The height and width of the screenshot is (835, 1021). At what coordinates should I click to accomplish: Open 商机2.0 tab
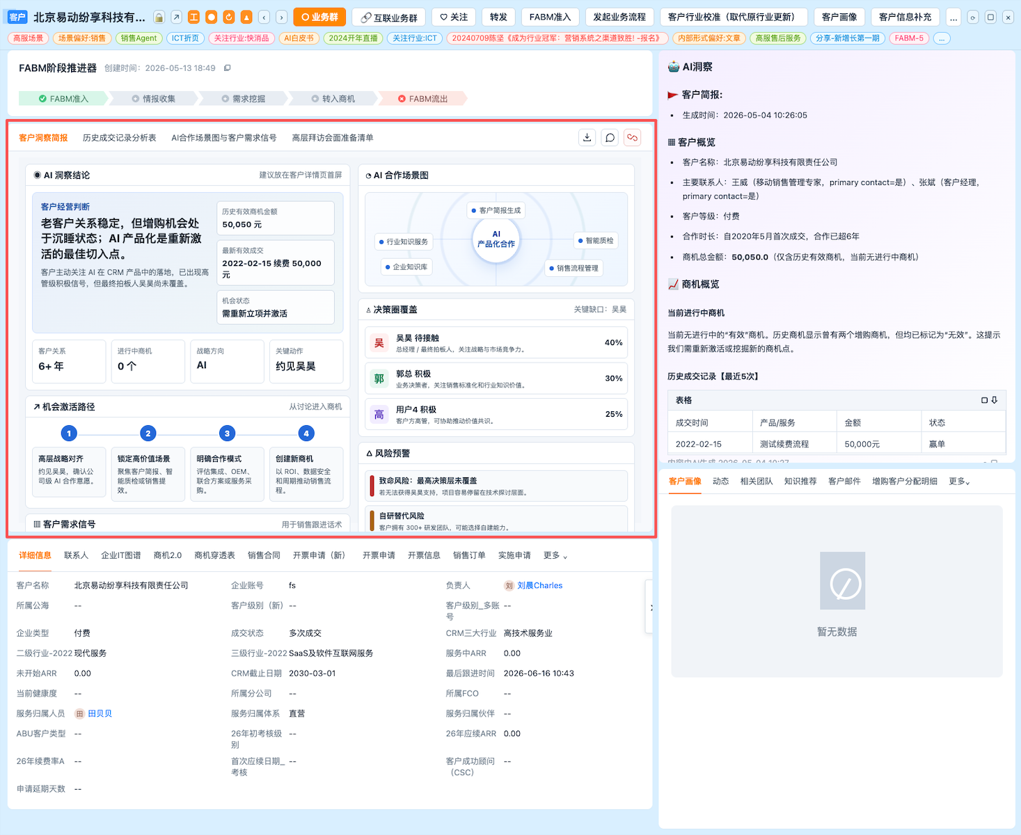(168, 555)
